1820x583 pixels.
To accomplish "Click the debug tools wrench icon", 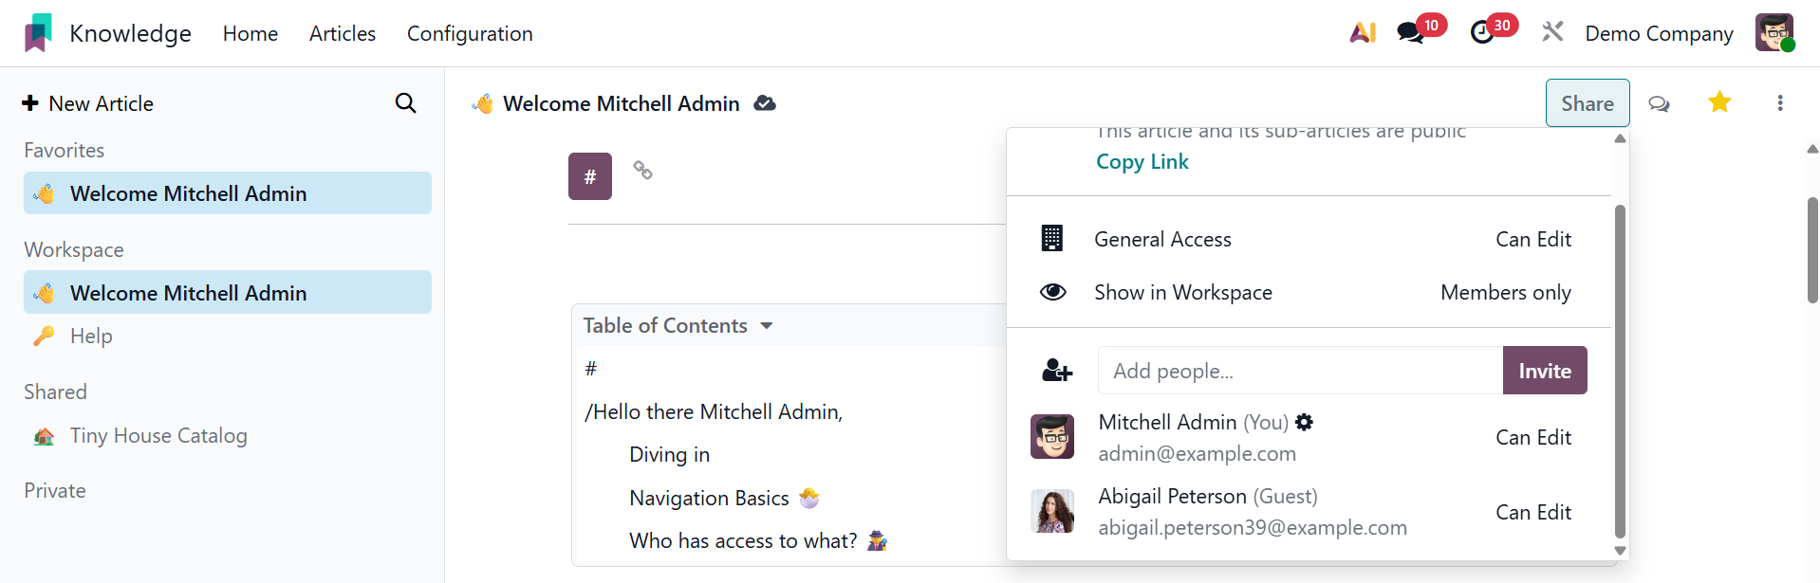I will click(1552, 32).
